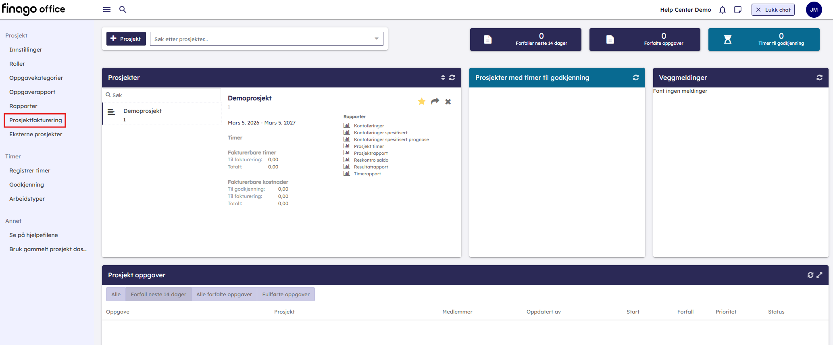The width and height of the screenshot is (833, 345).
Task: Open Prosjektfakturering in the sidebar
Action: pos(35,120)
